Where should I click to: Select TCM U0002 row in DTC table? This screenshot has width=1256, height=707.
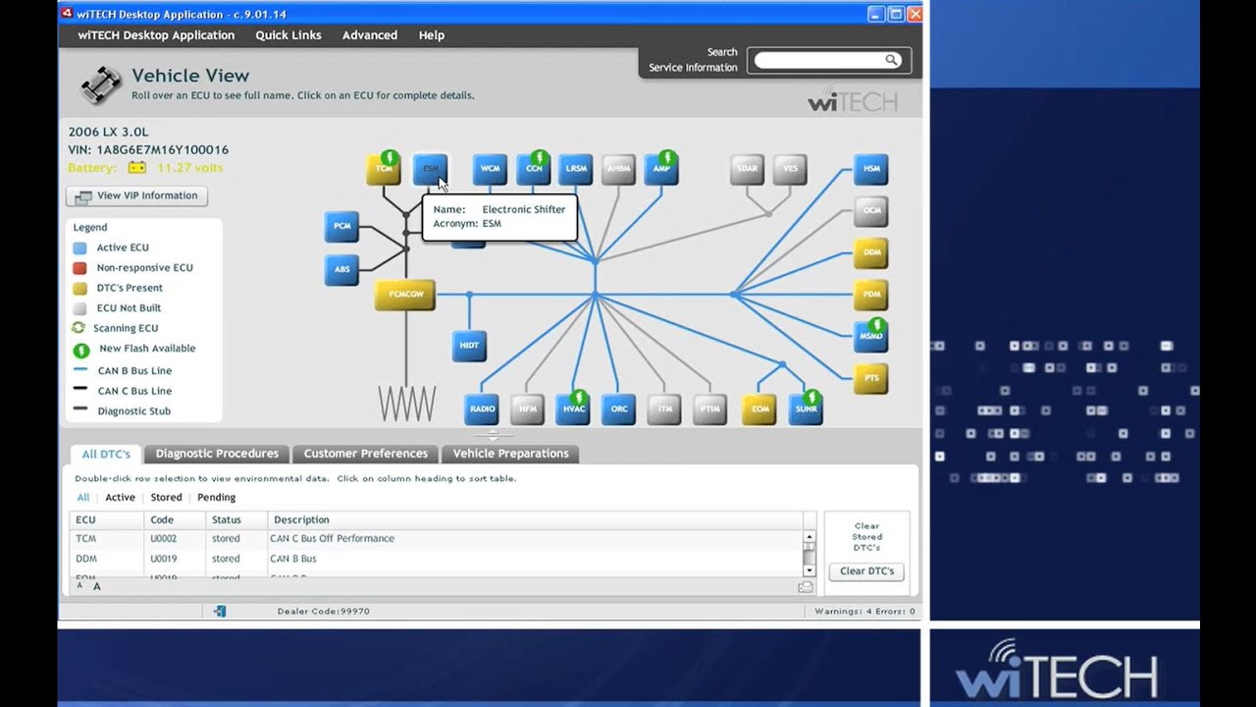pyautogui.click(x=437, y=538)
